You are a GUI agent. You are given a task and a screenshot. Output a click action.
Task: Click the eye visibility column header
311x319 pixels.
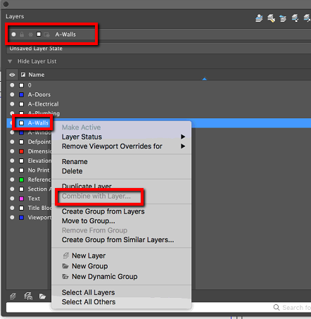(x=12, y=75)
